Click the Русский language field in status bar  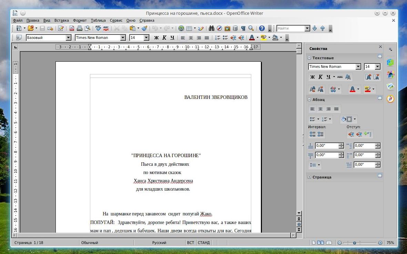159,243
